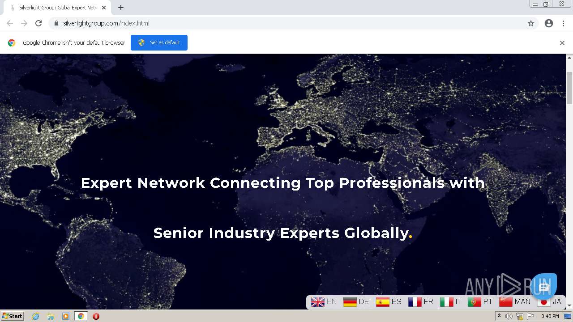This screenshot has height=322, width=573.
Task: Open the red circular taskbar icon beside Chrome
Action: pyautogui.click(x=96, y=316)
